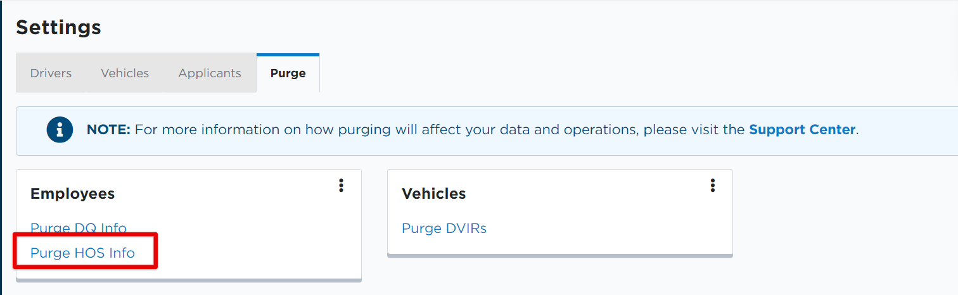Click the Employees card heading
Viewport: 958px width, 295px height.
[72, 194]
